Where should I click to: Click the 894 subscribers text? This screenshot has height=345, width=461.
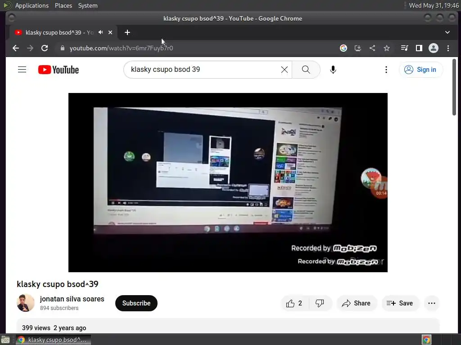coord(59,308)
